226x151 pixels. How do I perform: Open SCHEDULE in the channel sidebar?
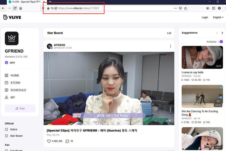tap(16, 90)
